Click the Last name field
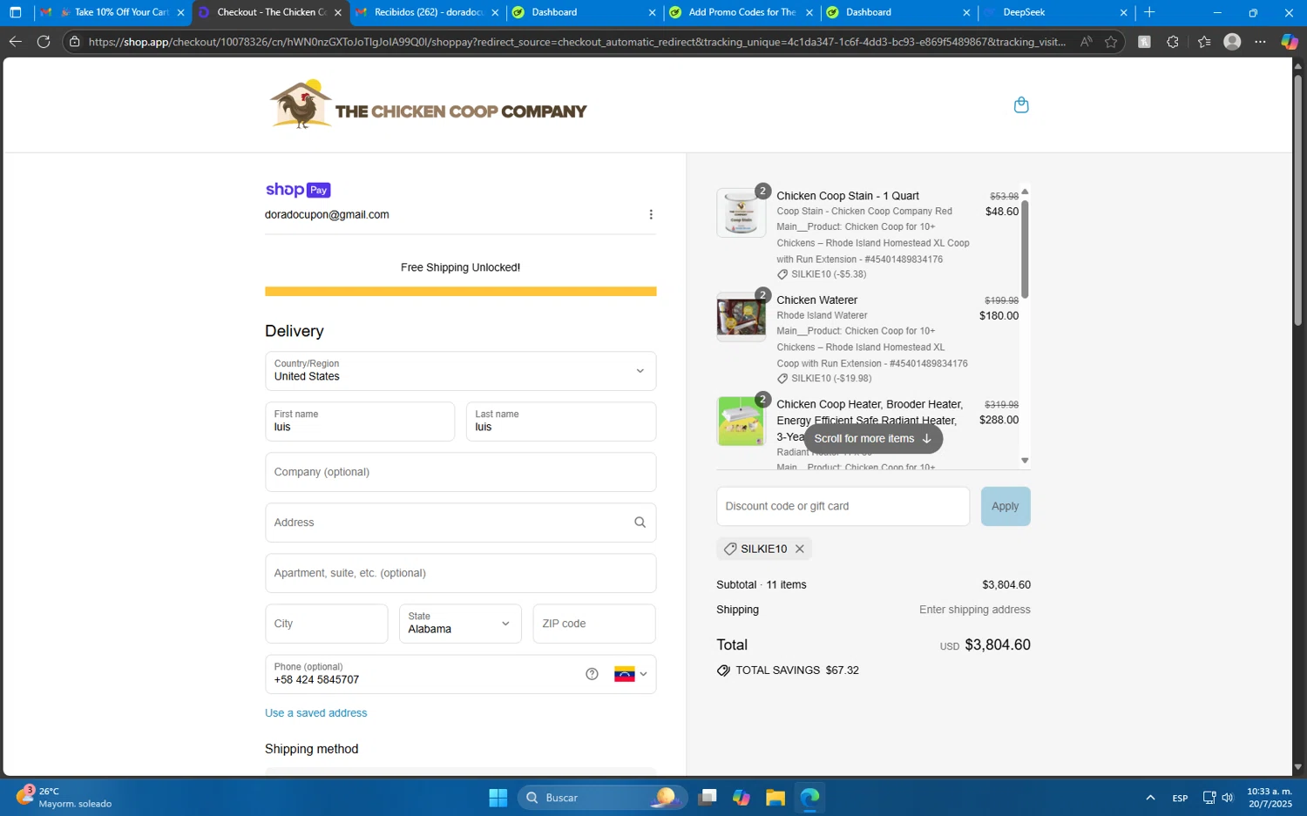This screenshot has height=816, width=1307. (x=561, y=421)
